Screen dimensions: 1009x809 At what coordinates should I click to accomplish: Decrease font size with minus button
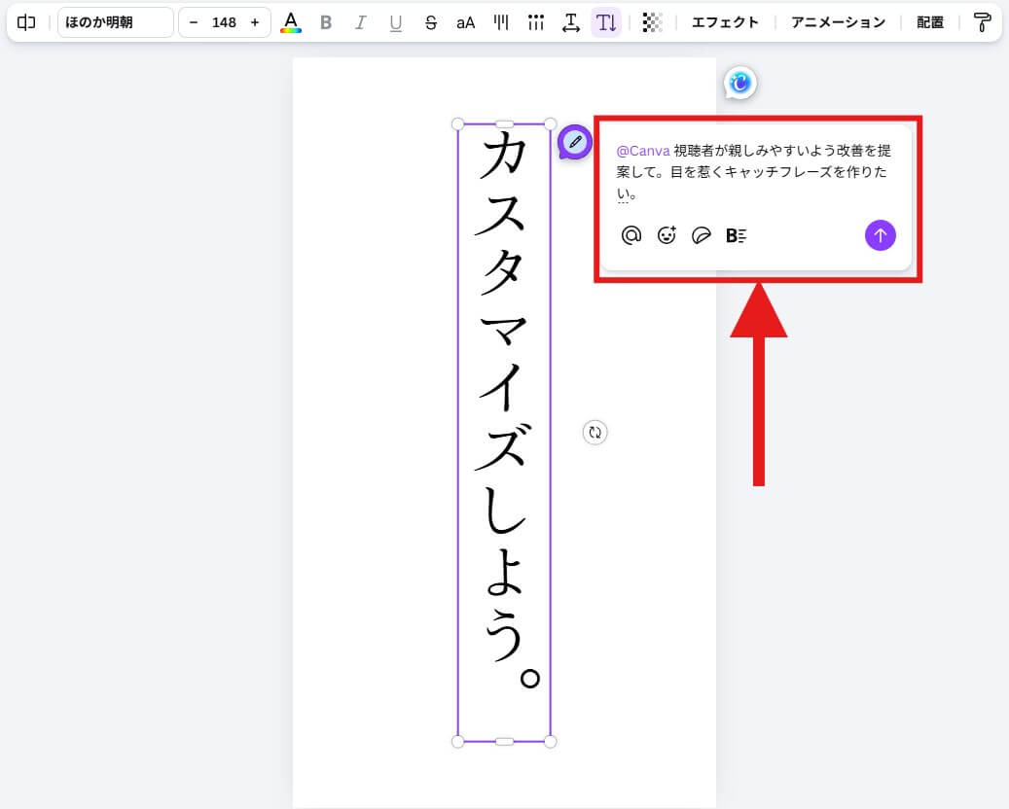pos(193,22)
